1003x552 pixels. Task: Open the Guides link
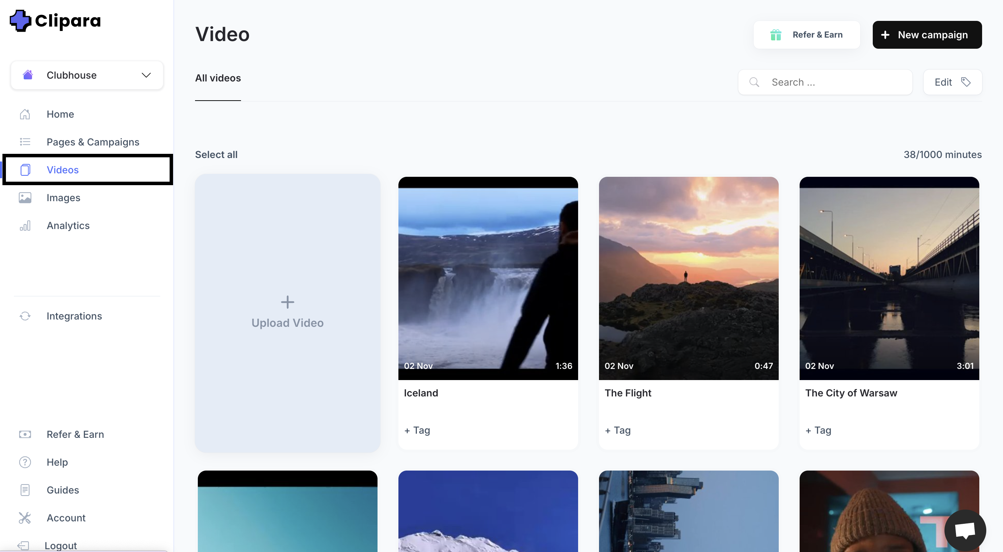point(63,490)
